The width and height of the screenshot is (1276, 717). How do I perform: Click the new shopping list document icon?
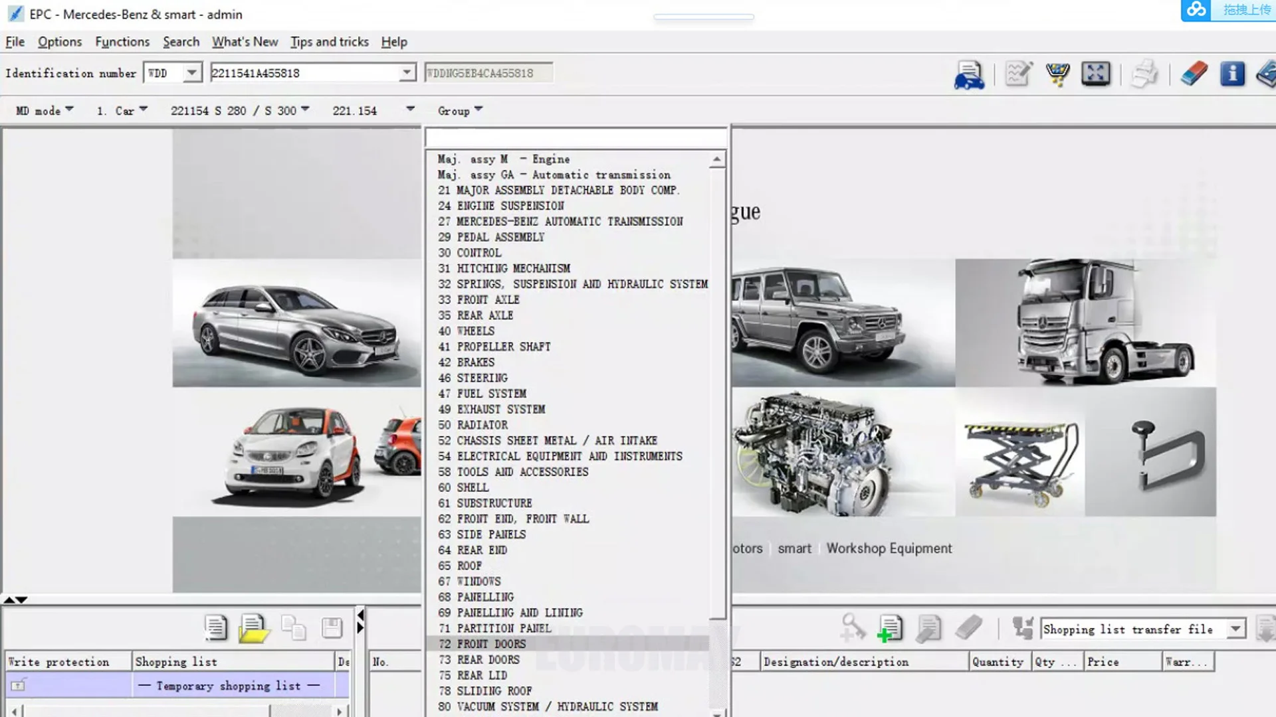[x=215, y=627]
